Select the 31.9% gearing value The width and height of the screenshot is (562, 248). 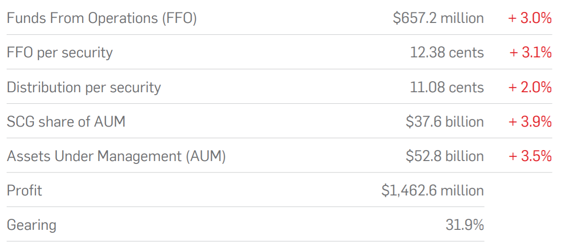pos(465,225)
